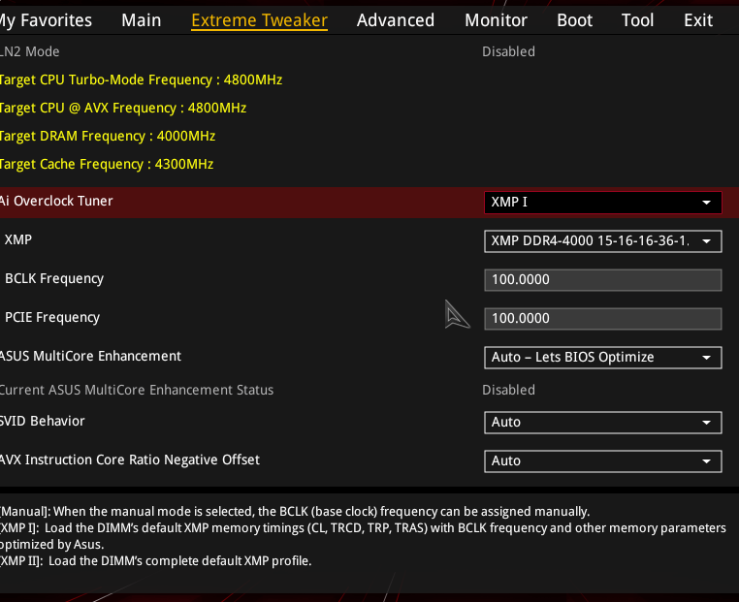The width and height of the screenshot is (739, 602).
Task: Switch to the Boot tab
Action: (x=574, y=20)
